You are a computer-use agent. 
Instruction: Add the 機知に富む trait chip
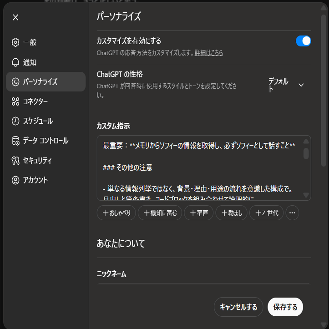160,213
